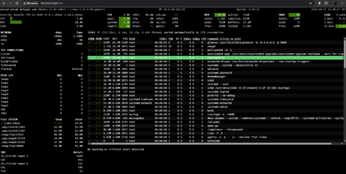Click the 31_virtio0-input.1 IRQ row

coord(42,156)
